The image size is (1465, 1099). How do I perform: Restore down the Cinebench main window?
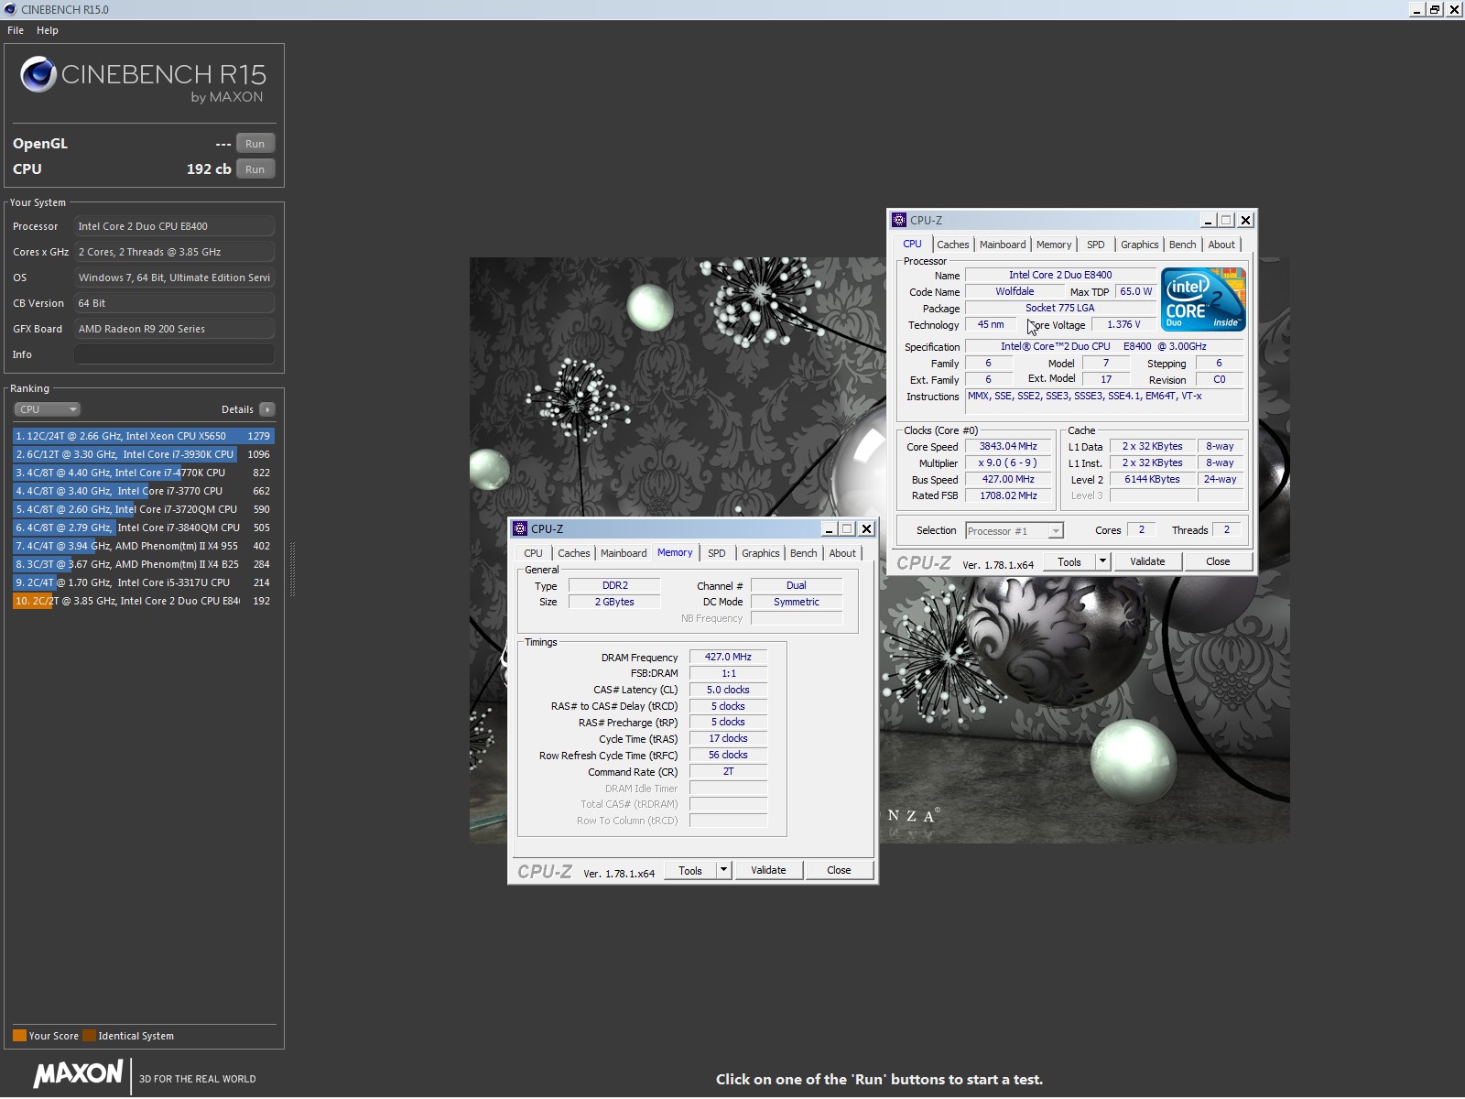(1435, 9)
